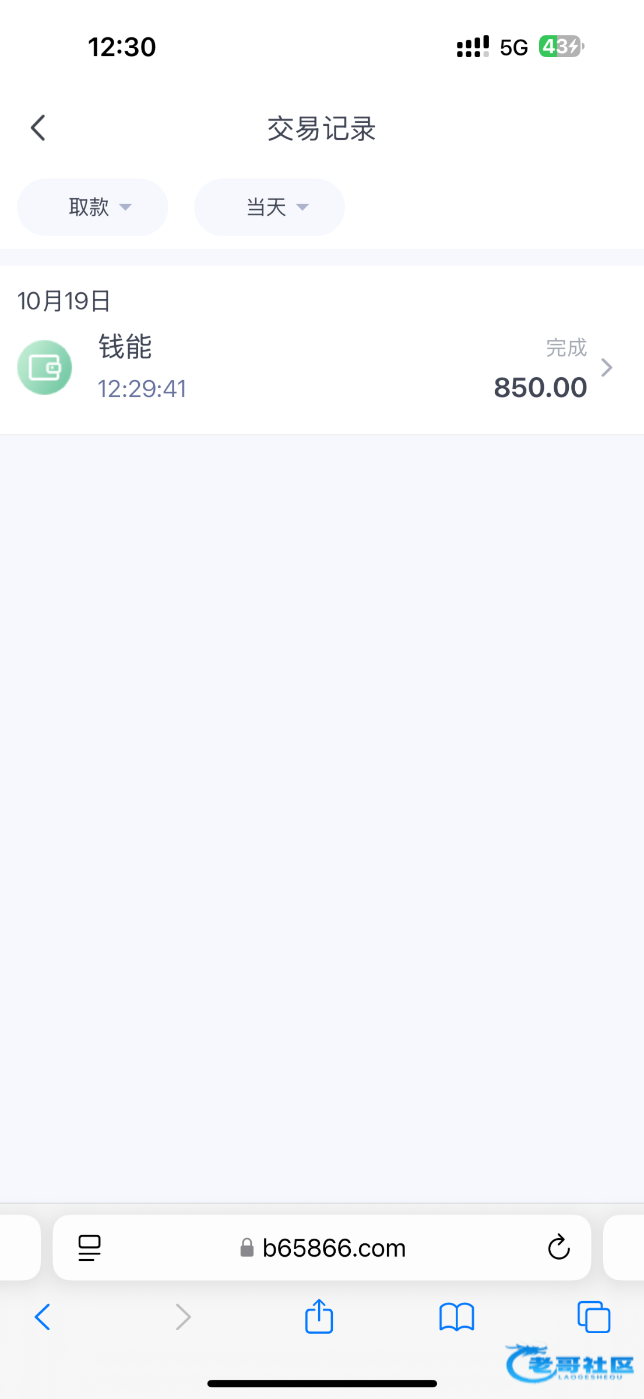Tap the battery indicator in status bar
Image resolution: width=644 pixels, height=1399 pixels.
click(561, 47)
